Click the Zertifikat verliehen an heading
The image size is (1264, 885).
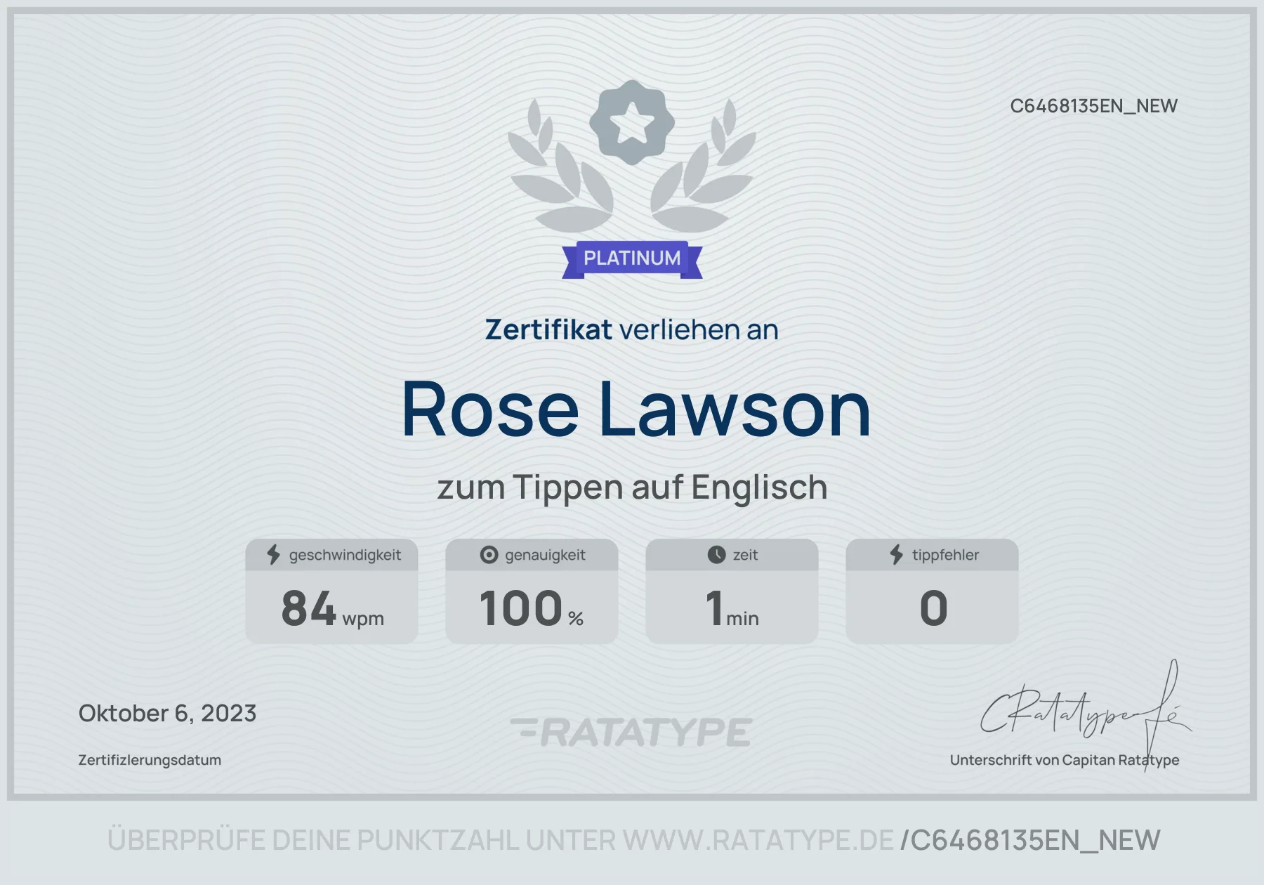coord(631,329)
